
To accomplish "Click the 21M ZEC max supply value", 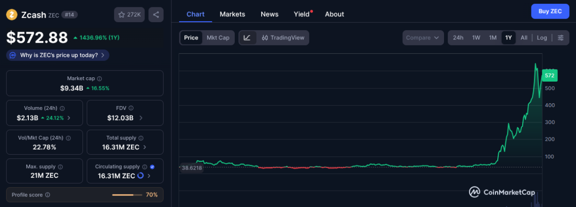I will click(44, 176).
